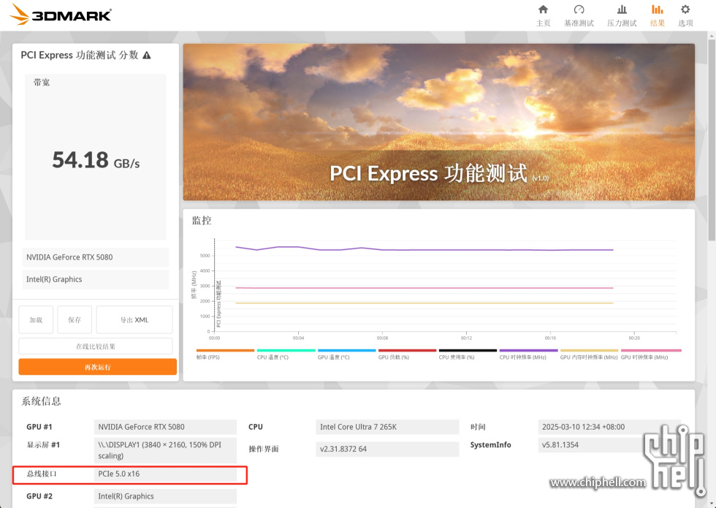
Task: Click the GPU #1 NVIDIA GeForce RTX 5080 value
Action: (165, 427)
